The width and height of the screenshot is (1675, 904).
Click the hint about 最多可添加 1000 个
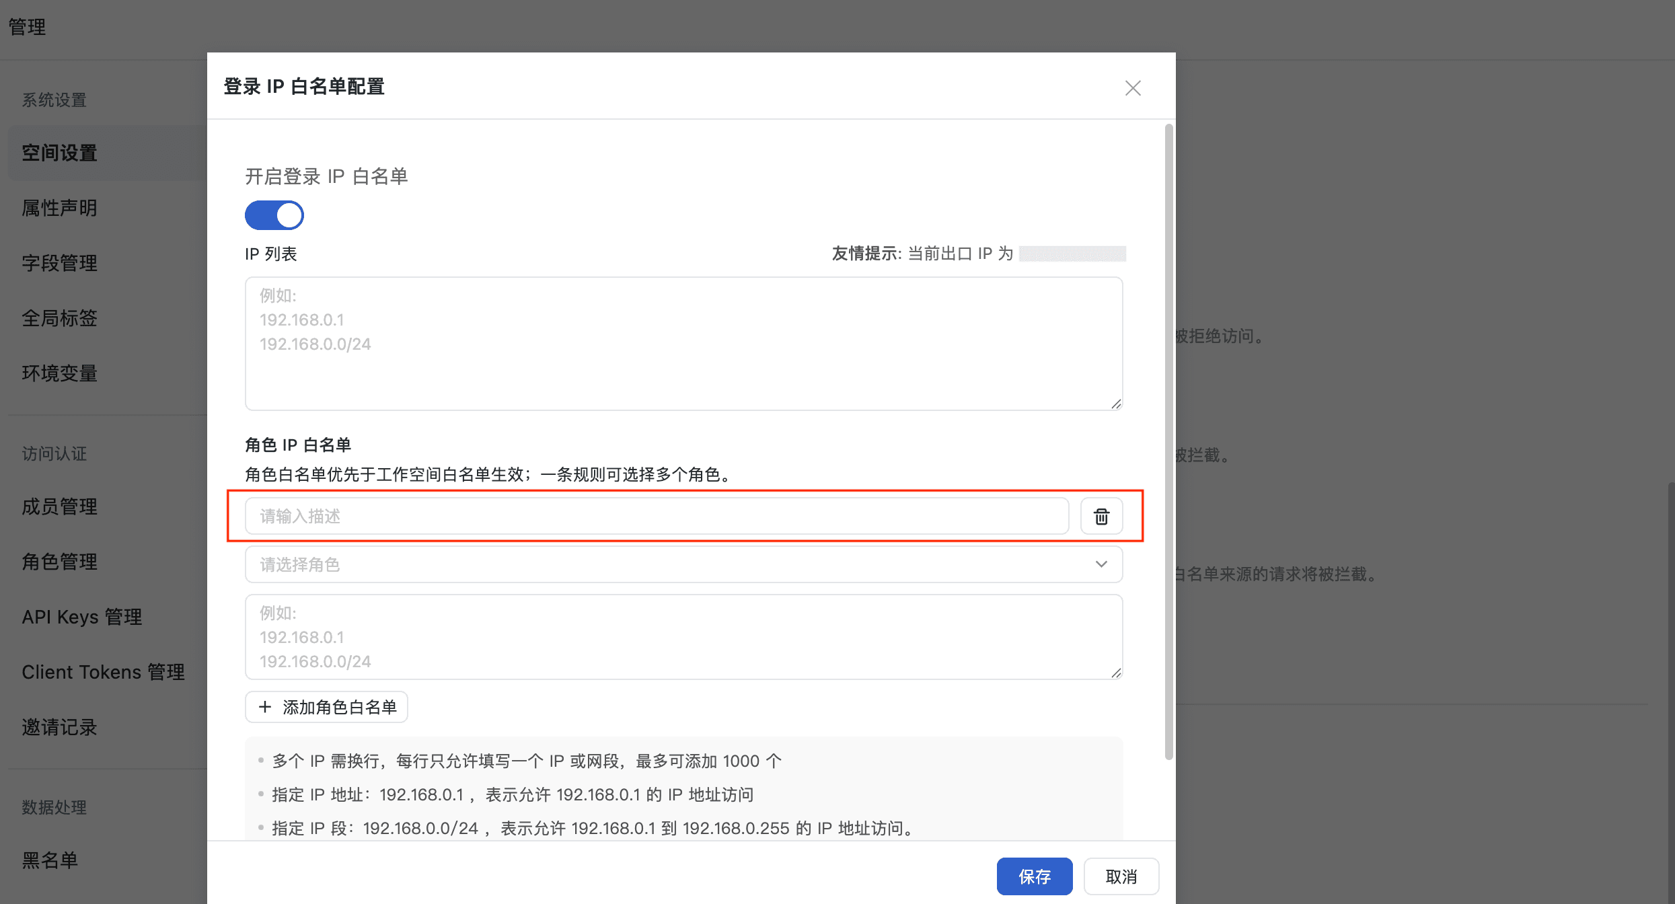pyautogui.click(x=527, y=761)
